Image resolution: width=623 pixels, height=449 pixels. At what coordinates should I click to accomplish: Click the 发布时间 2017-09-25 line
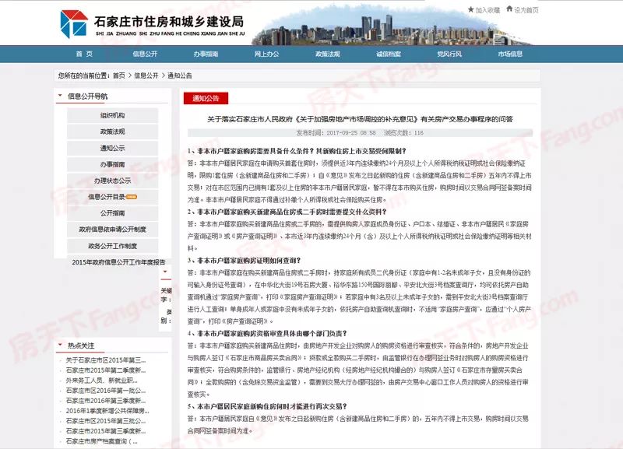pos(336,132)
